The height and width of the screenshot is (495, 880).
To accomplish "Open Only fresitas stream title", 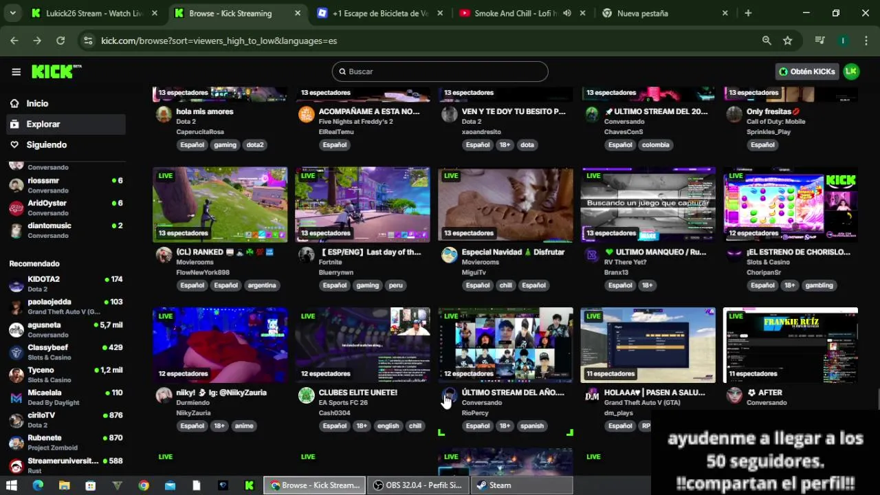I will (x=773, y=111).
